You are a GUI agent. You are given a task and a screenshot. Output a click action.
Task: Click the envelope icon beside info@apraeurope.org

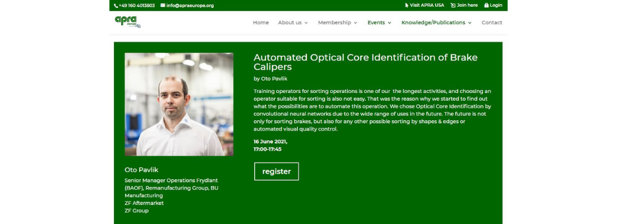tap(163, 6)
